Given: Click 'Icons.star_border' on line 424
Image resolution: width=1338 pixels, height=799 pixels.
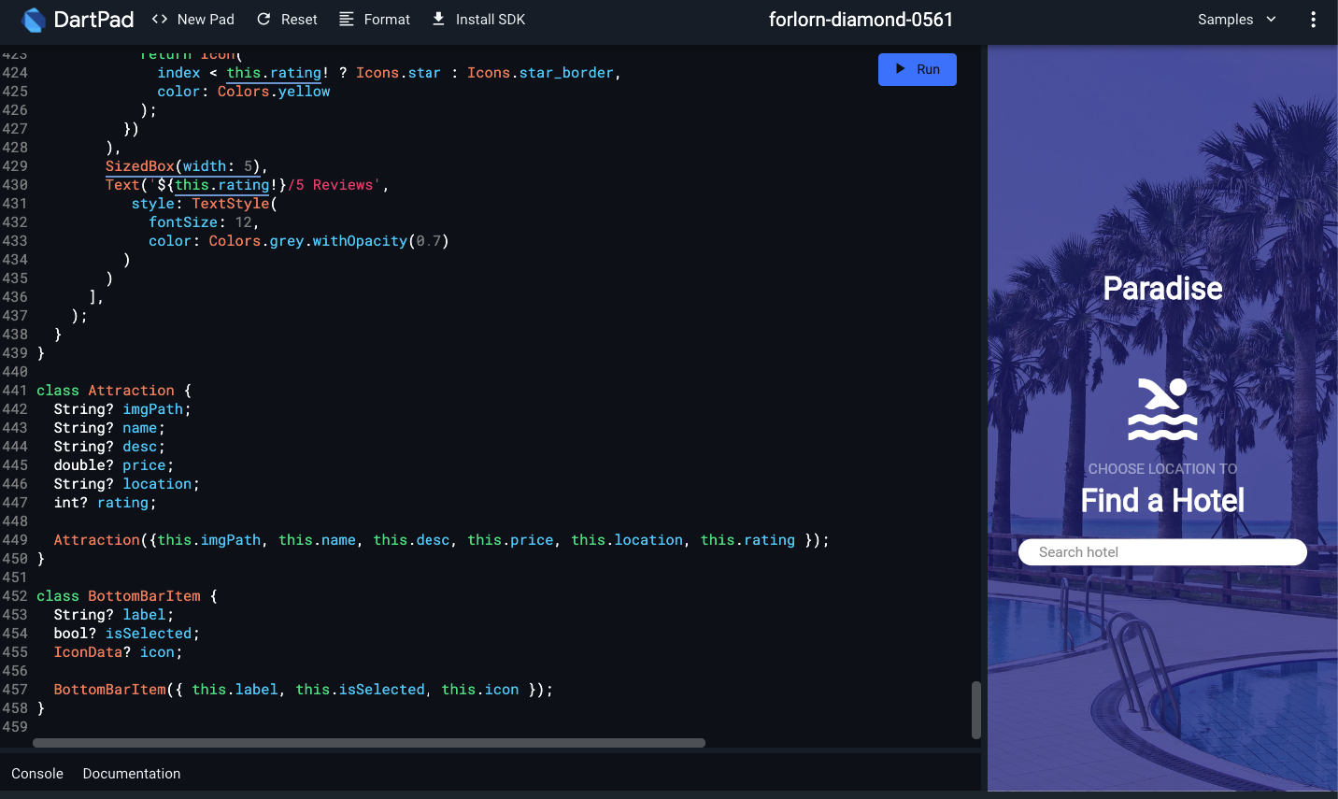Looking at the screenshot, I should tap(540, 73).
